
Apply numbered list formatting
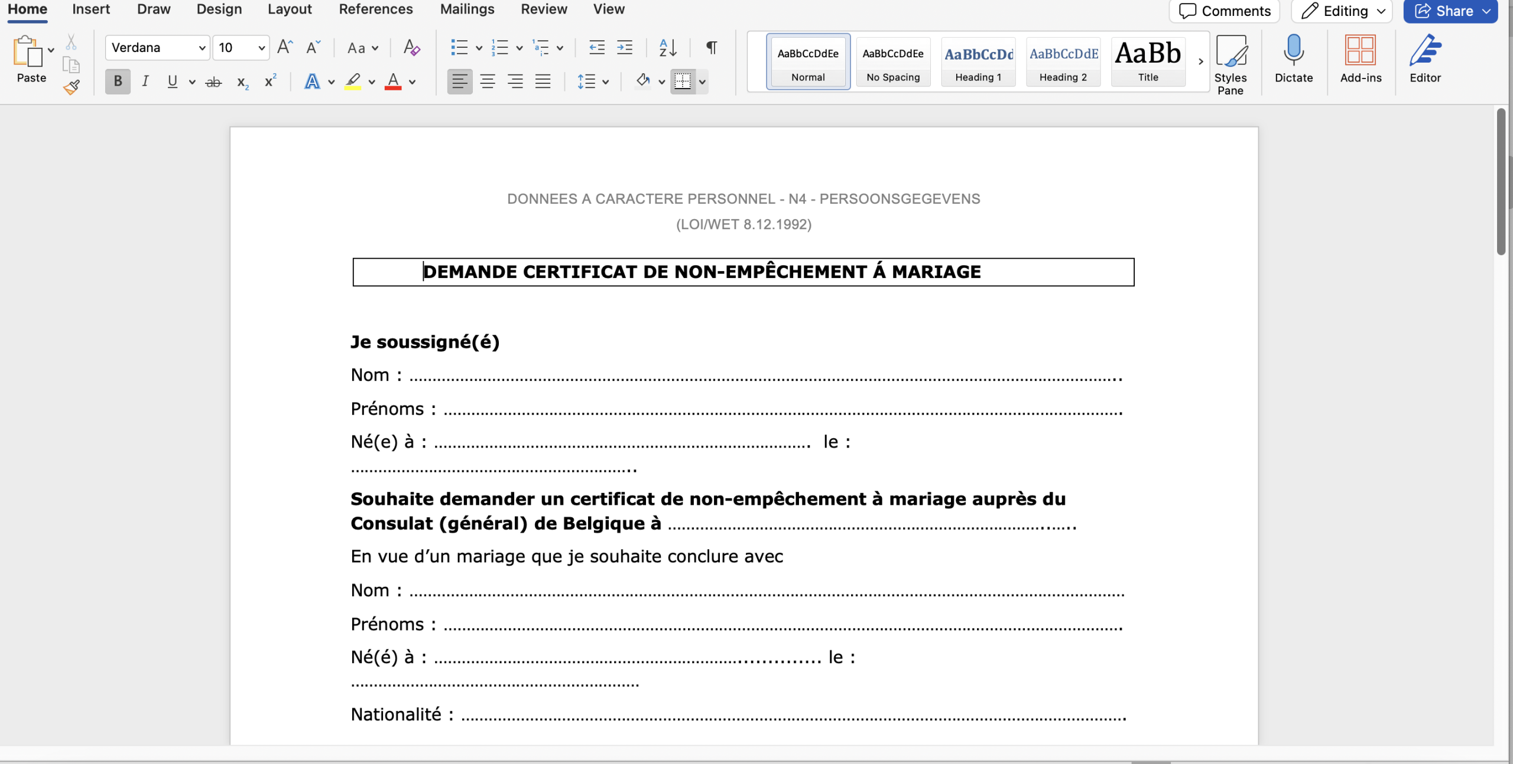pyautogui.click(x=500, y=47)
